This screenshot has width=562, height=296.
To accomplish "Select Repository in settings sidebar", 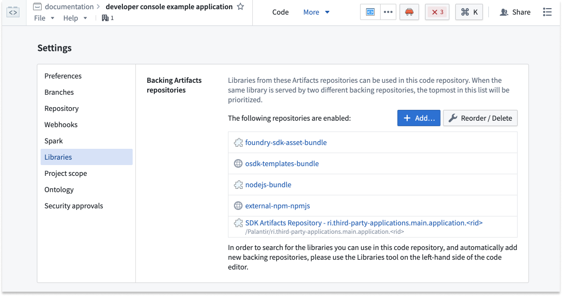I will click(87, 108).
